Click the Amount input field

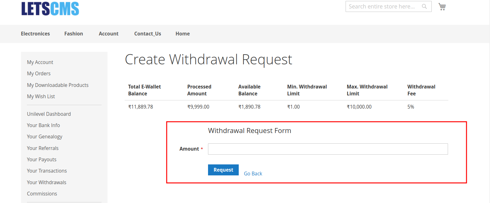328,149
